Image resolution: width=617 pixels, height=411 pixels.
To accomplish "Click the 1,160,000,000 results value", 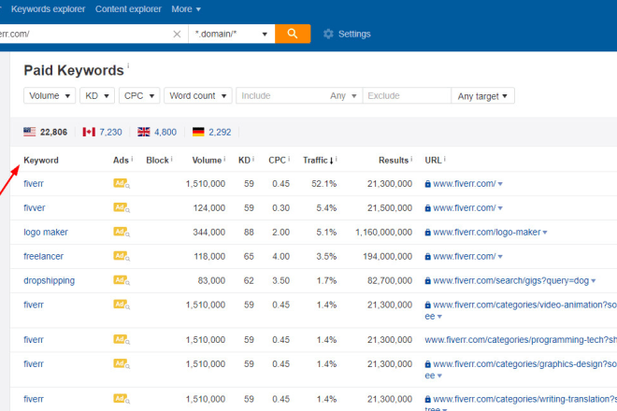I will point(383,232).
